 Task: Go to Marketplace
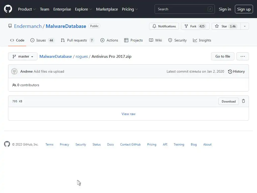pyautogui.click(x=107, y=9)
